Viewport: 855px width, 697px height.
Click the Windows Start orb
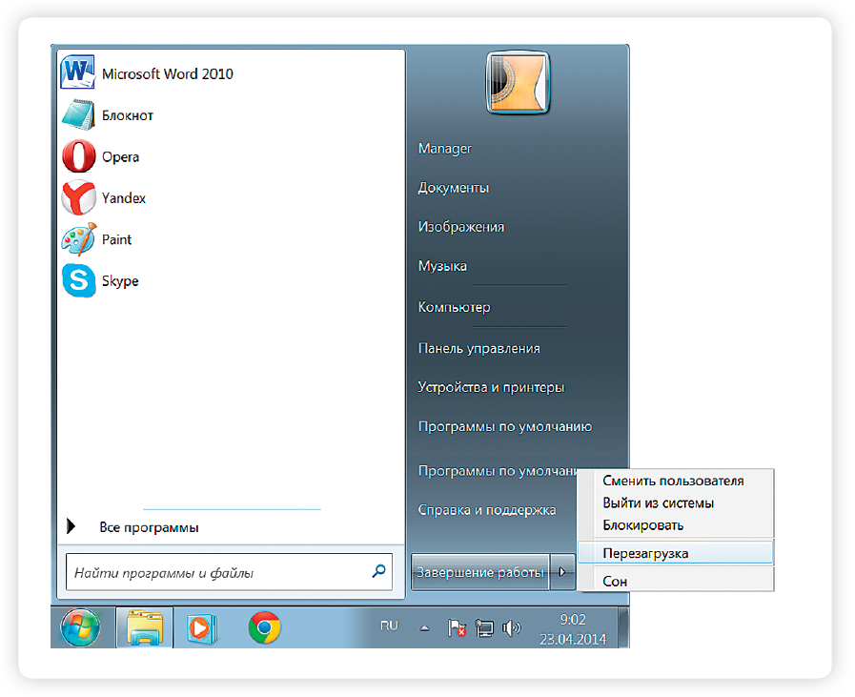[80, 627]
